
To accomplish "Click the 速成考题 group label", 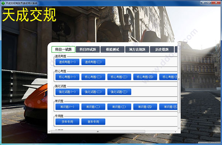I will click(x=60, y=56).
